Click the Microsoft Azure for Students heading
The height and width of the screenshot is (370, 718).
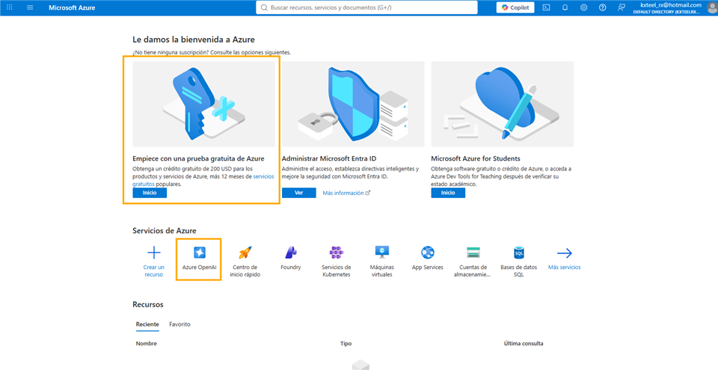[476, 158]
